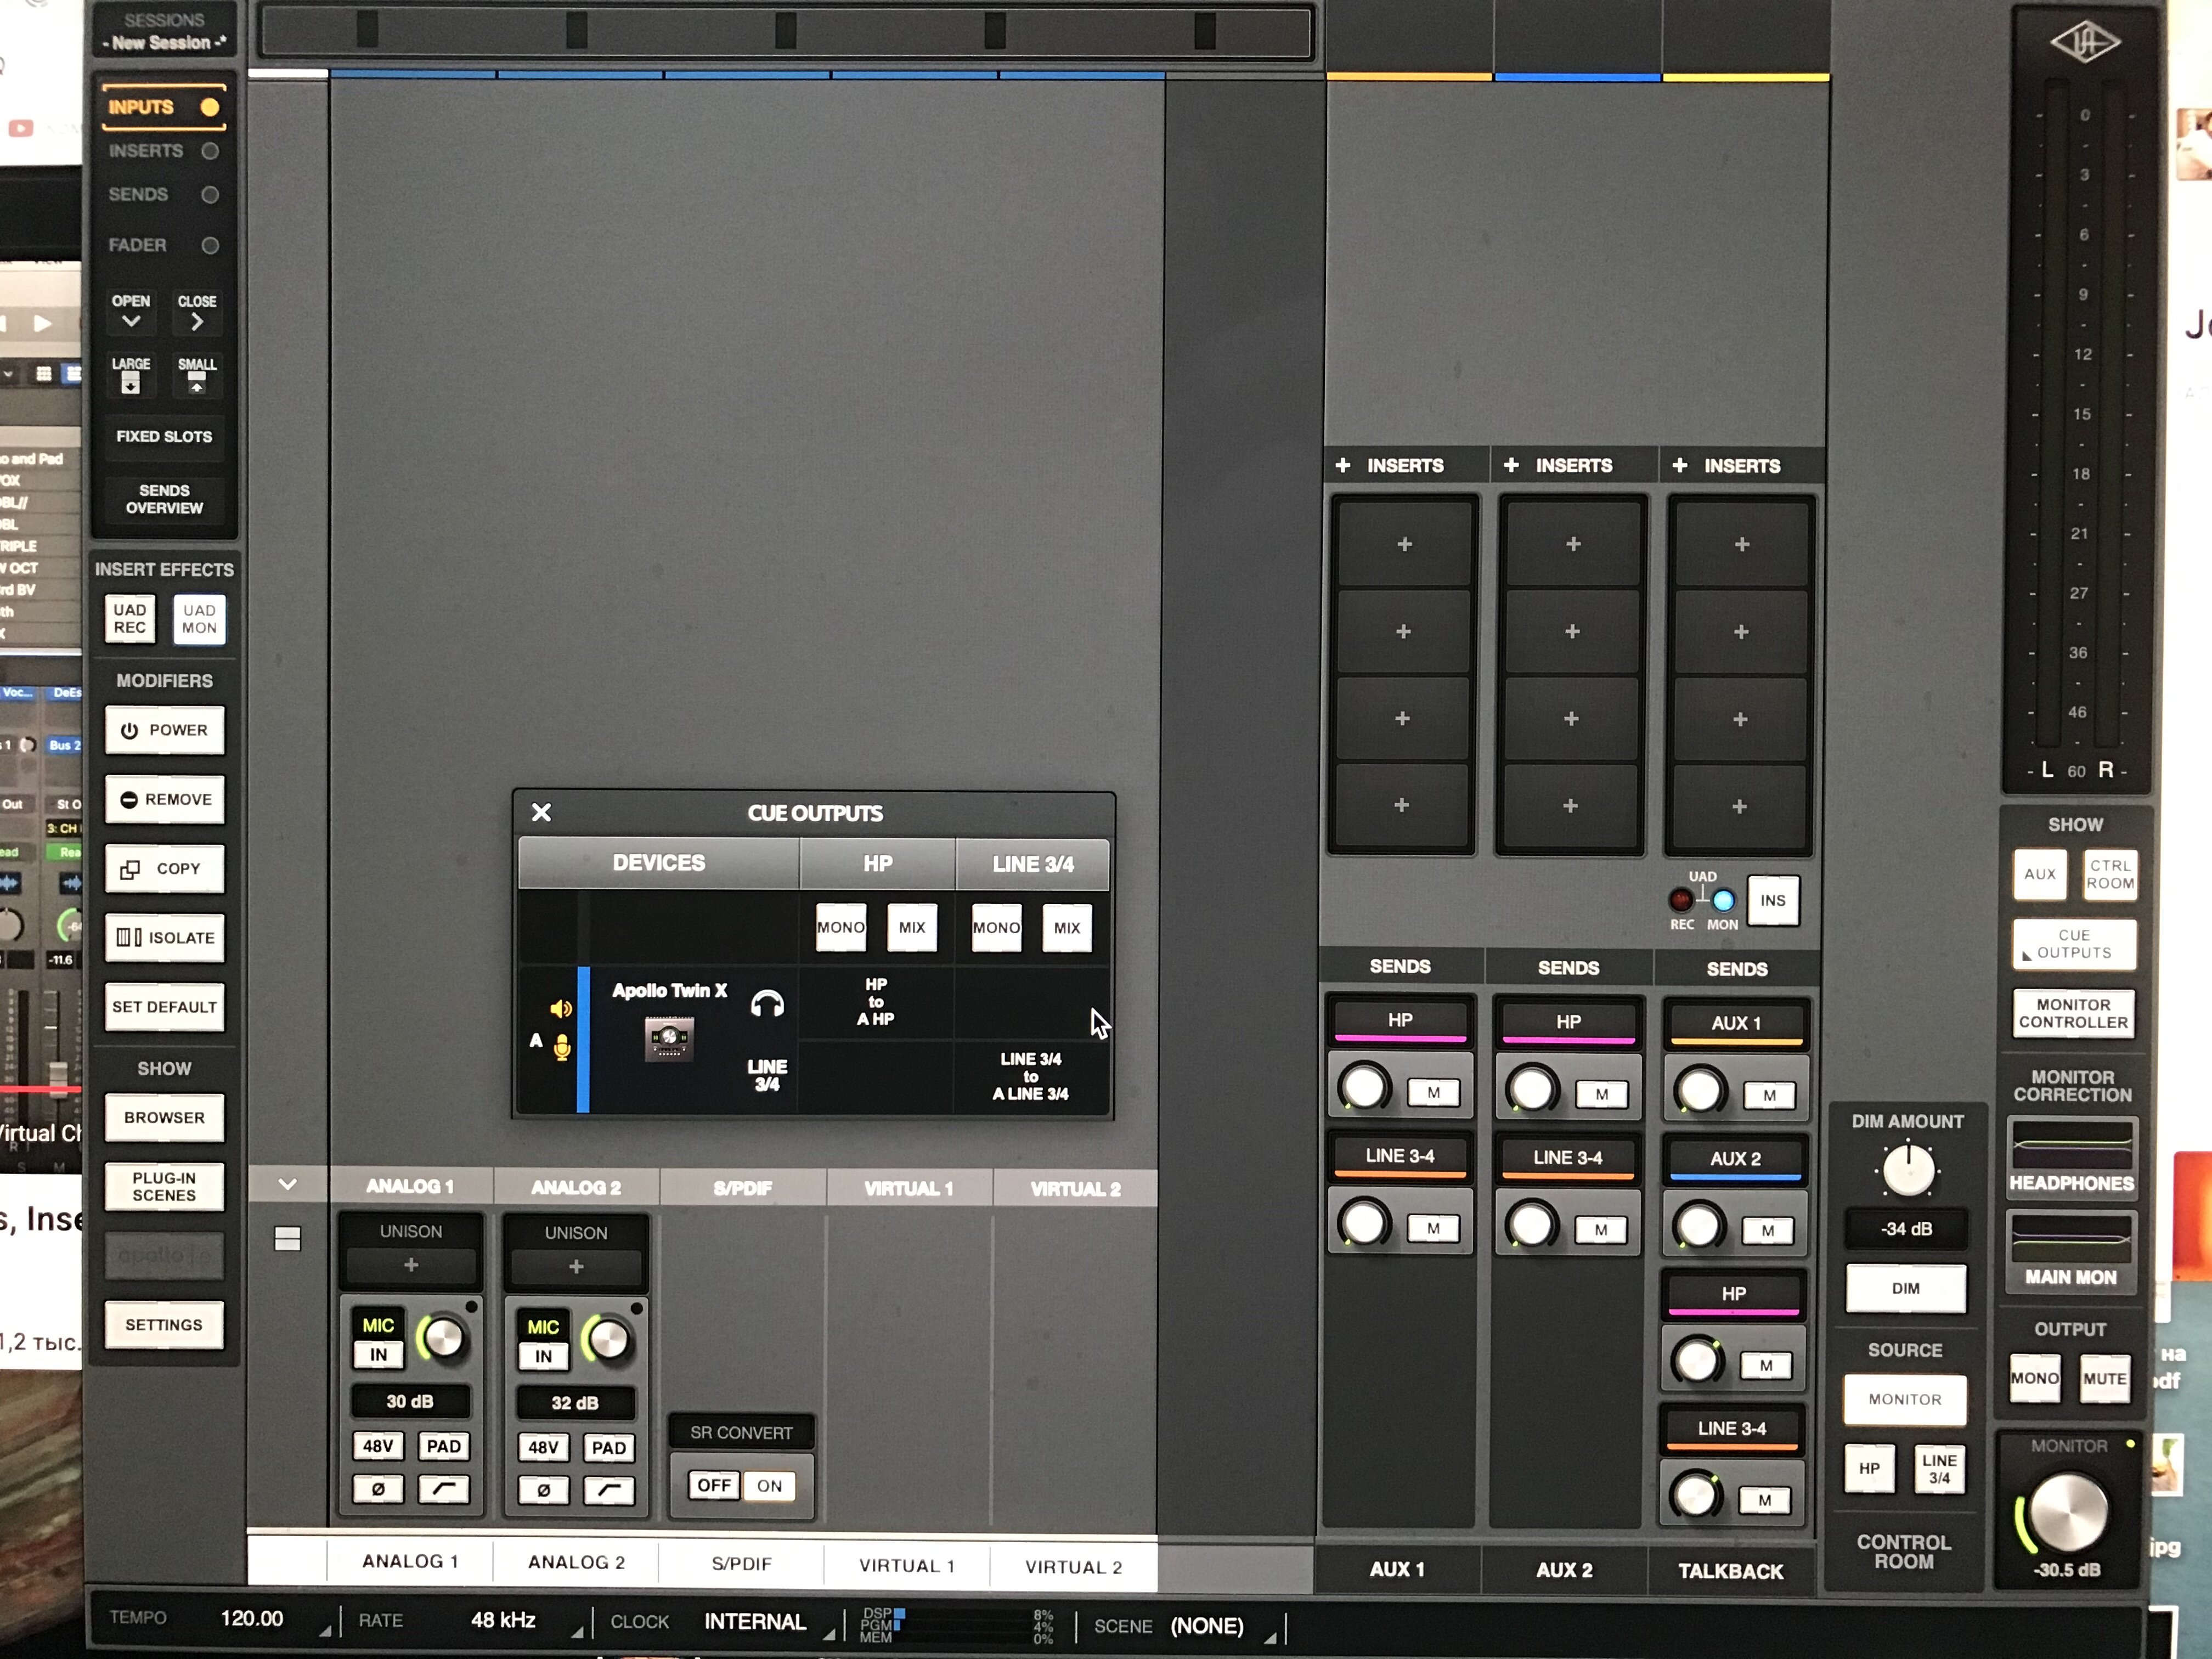The width and height of the screenshot is (2212, 1659).
Task: Click the Apollo Twin X device thumbnail
Action: [669, 1039]
